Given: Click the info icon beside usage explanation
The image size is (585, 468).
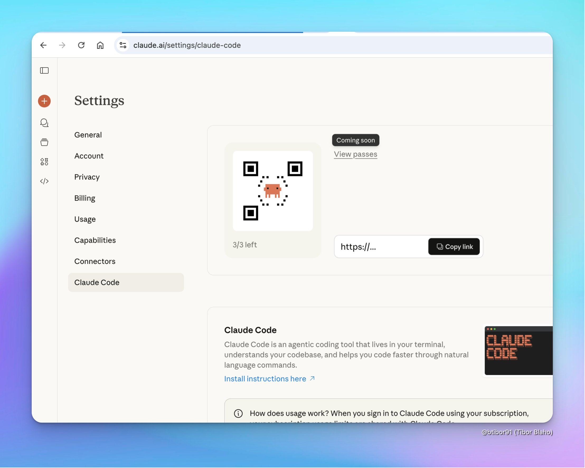Looking at the screenshot, I should (238, 413).
